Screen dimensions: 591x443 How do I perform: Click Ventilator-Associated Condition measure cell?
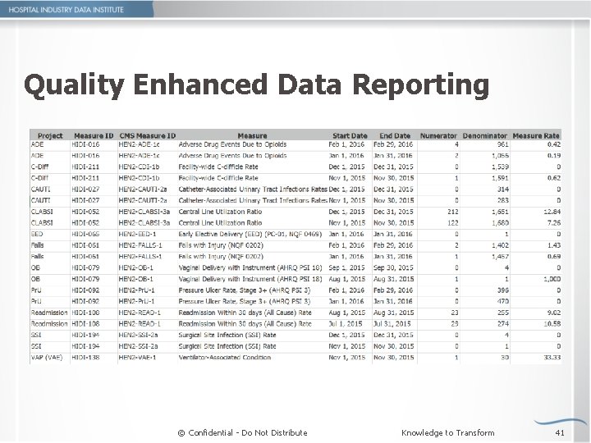click(225, 357)
